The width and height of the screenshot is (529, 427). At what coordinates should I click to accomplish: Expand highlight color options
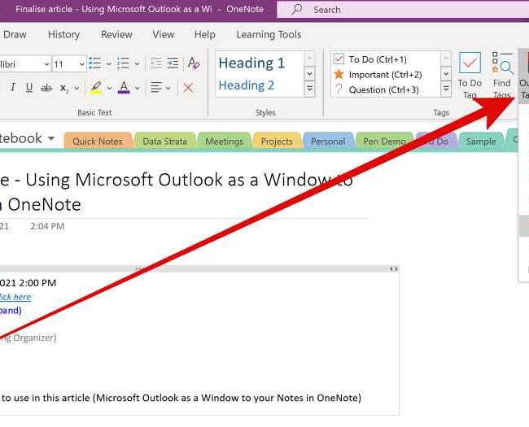tap(109, 88)
